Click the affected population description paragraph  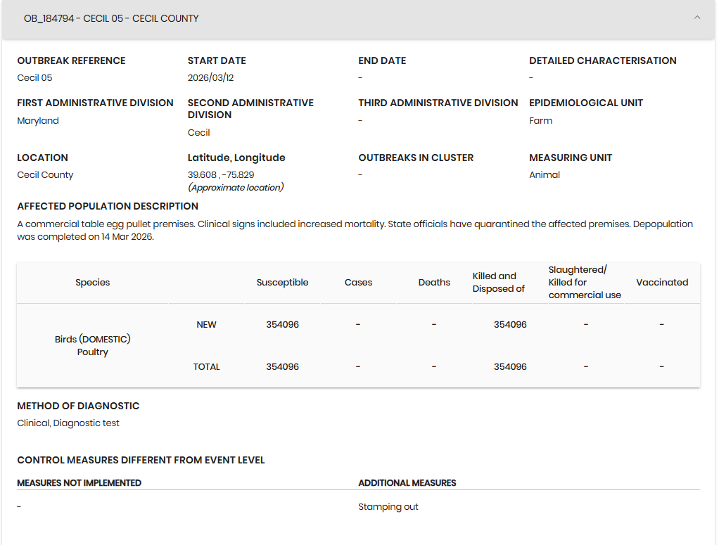click(x=355, y=231)
